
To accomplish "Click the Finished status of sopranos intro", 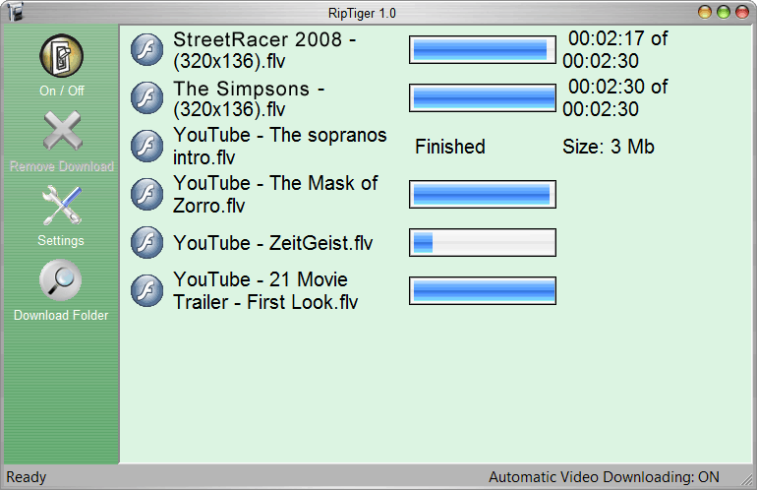I will [x=450, y=147].
